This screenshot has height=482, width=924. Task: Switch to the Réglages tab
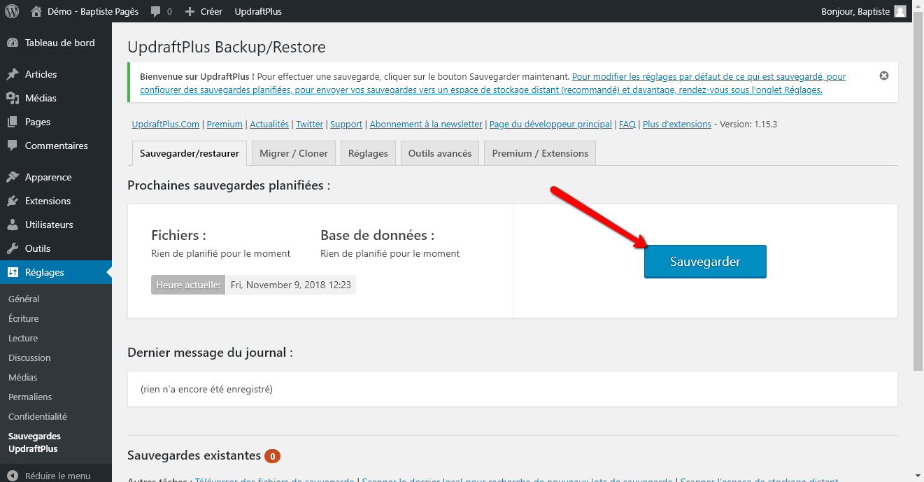pyautogui.click(x=368, y=153)
